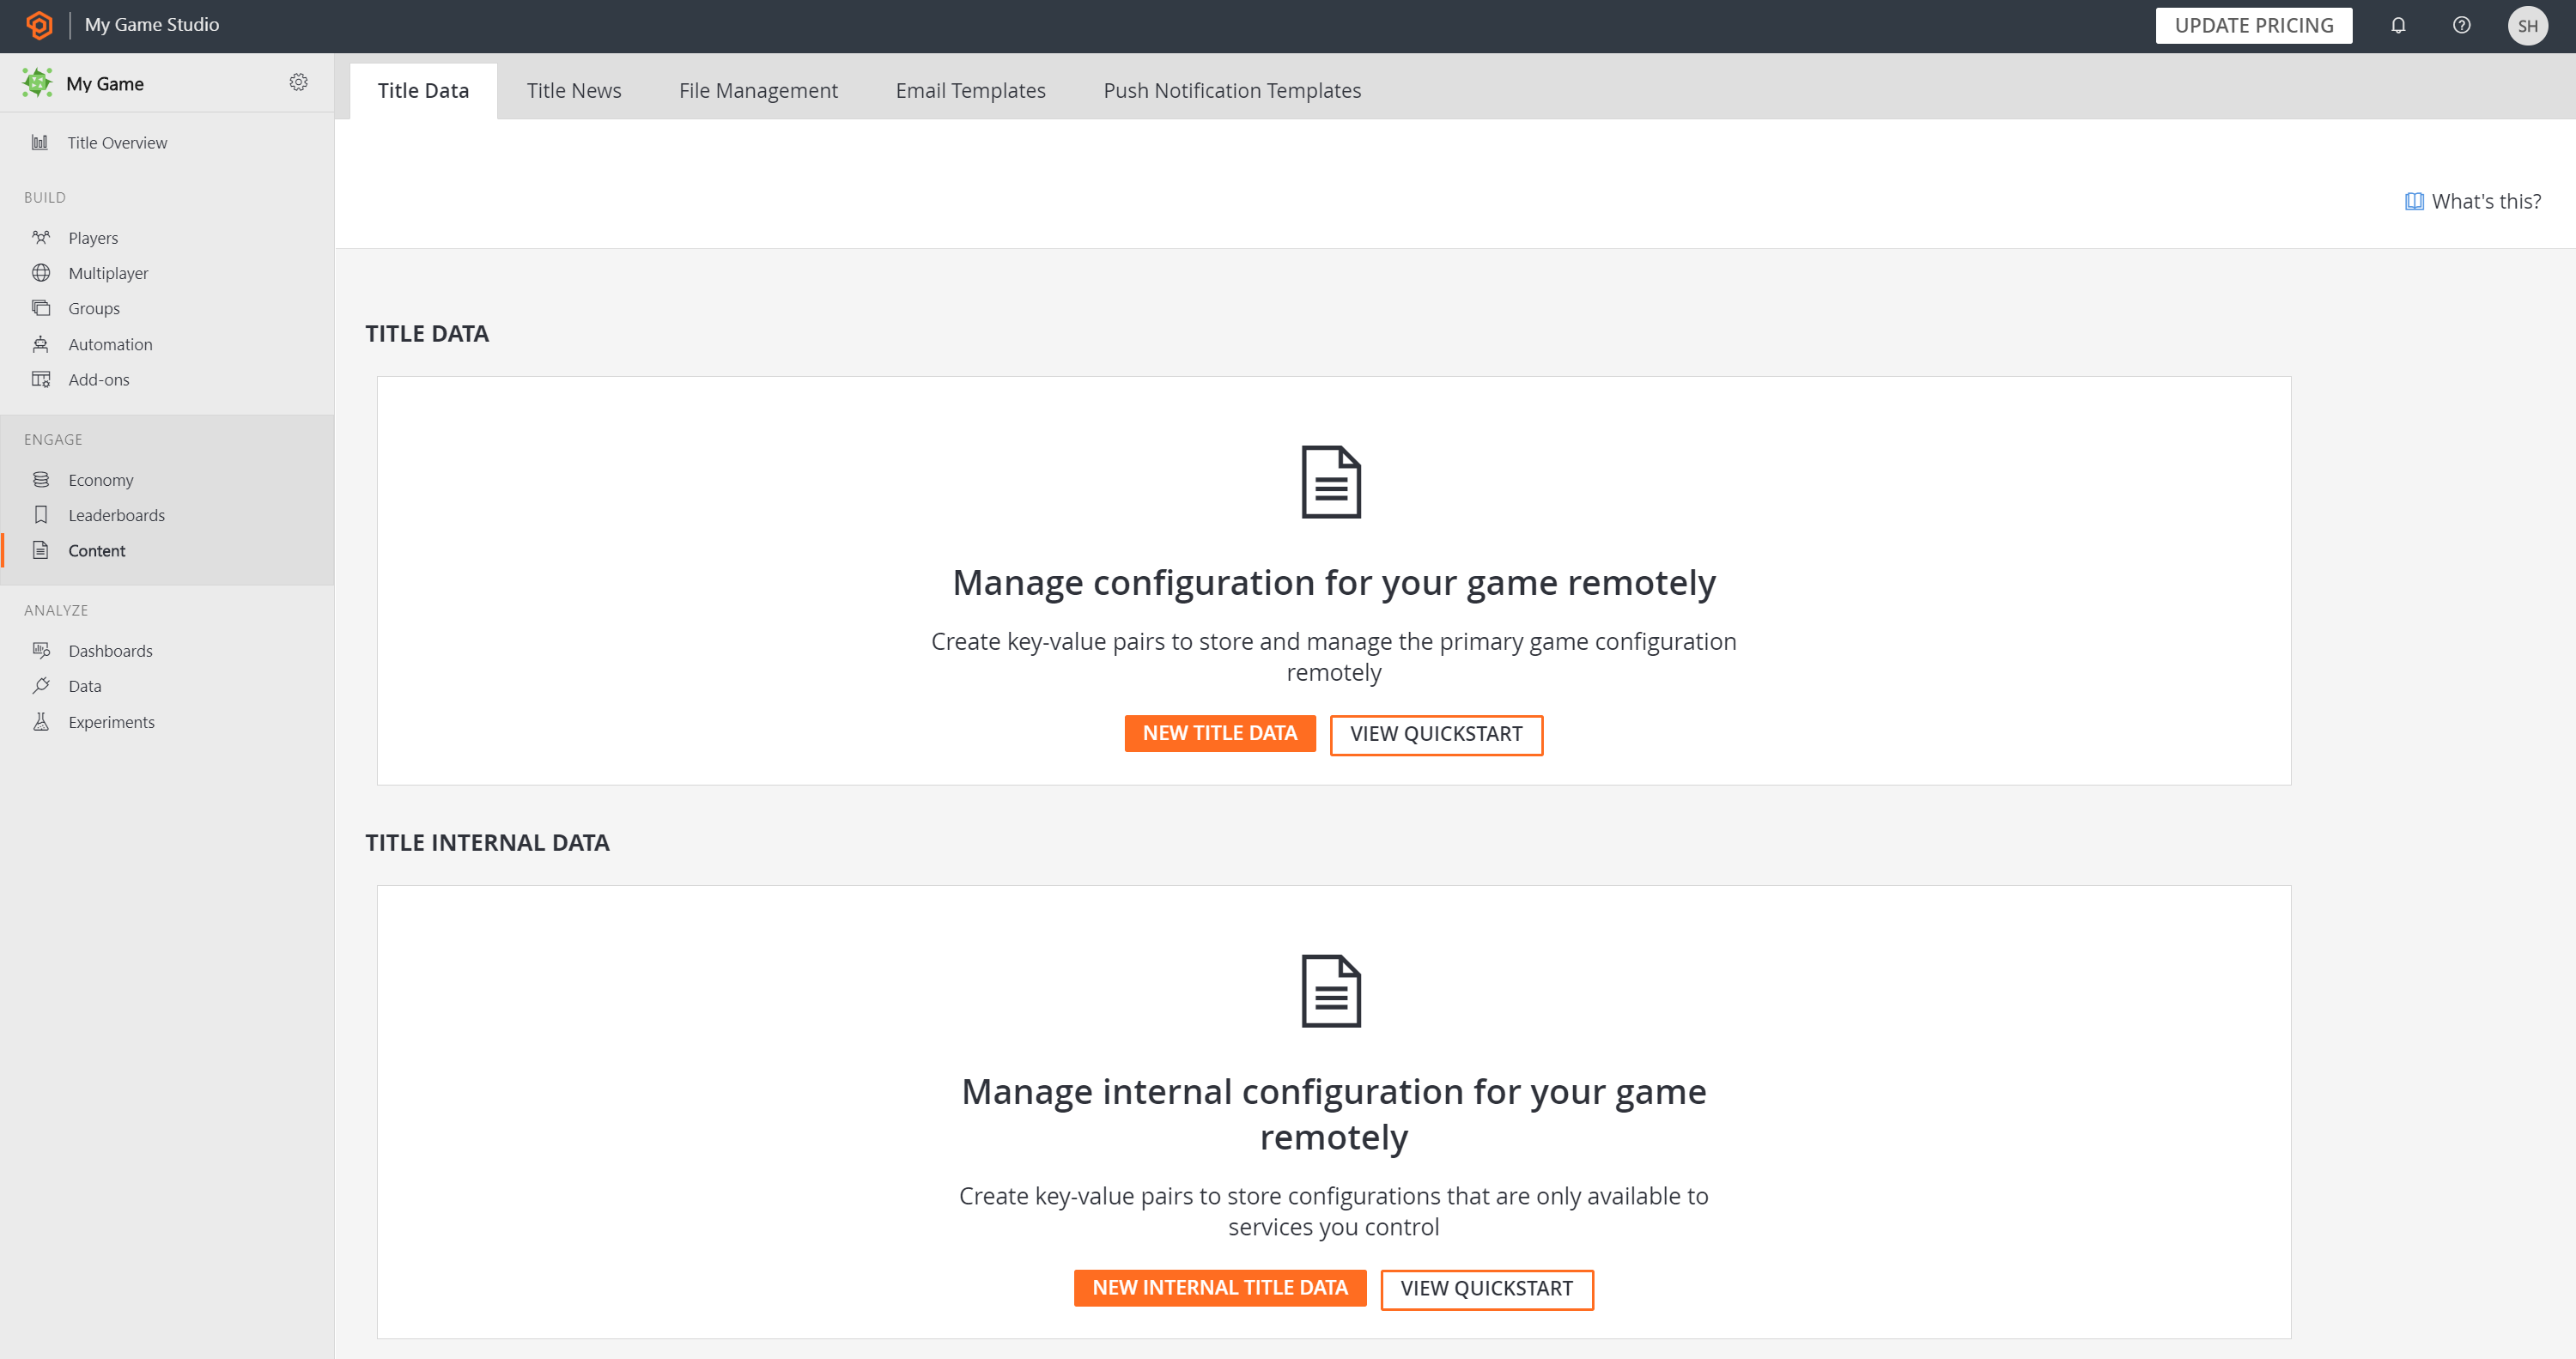Click the Data plug icon
Viewport: 2576px width, 1359px height.
pyautogui.click(x=41, y=686)
